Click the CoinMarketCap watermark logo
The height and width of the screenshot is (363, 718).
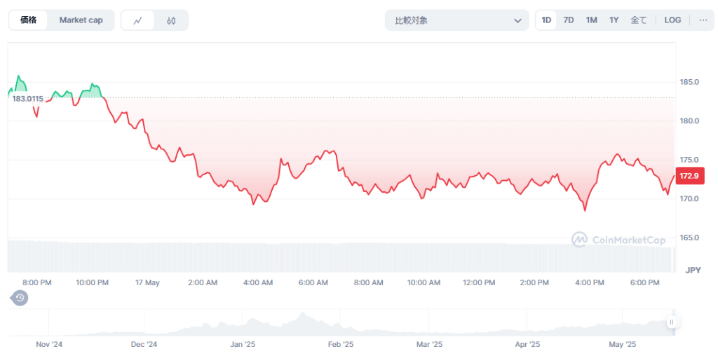tap(618, 240)
